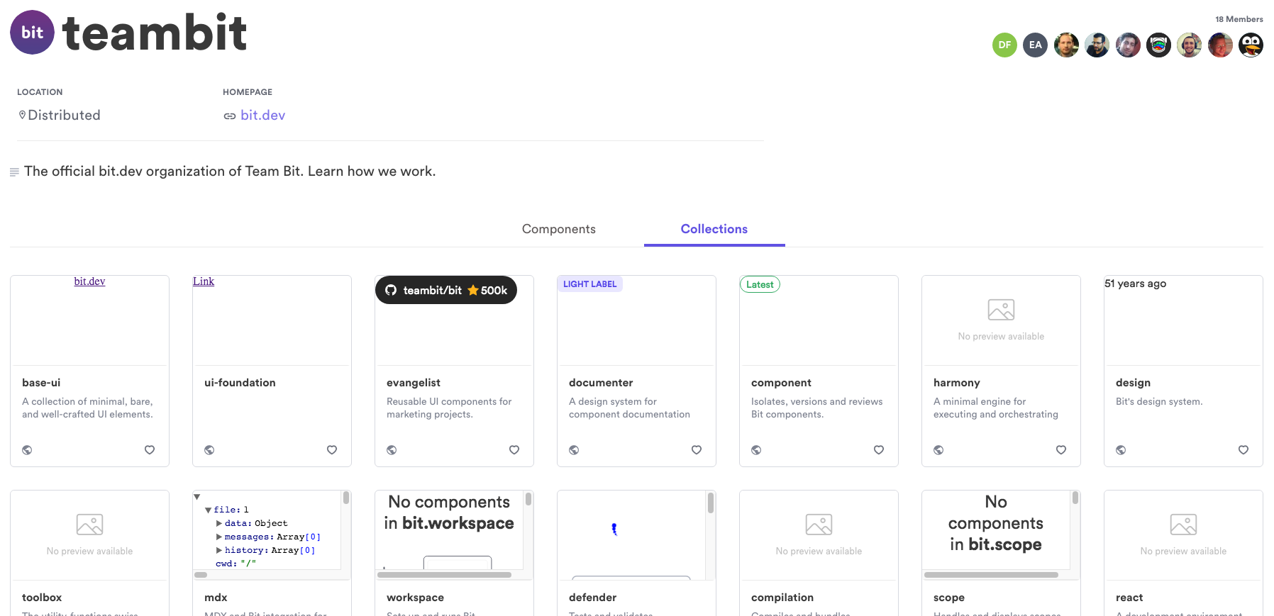Click the paragraph icon beside organization description
Viewport: 1274px width, 616px height.
pos(14,172)
